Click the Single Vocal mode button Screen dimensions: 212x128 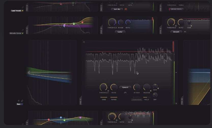(x=177, y=9)
